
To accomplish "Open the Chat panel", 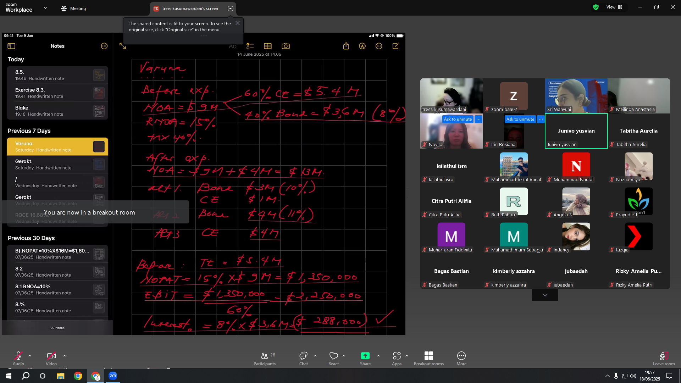I will [x=304, y=358].
